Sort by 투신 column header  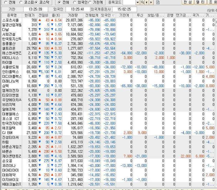pyautogui.click(x=140, y=15)
